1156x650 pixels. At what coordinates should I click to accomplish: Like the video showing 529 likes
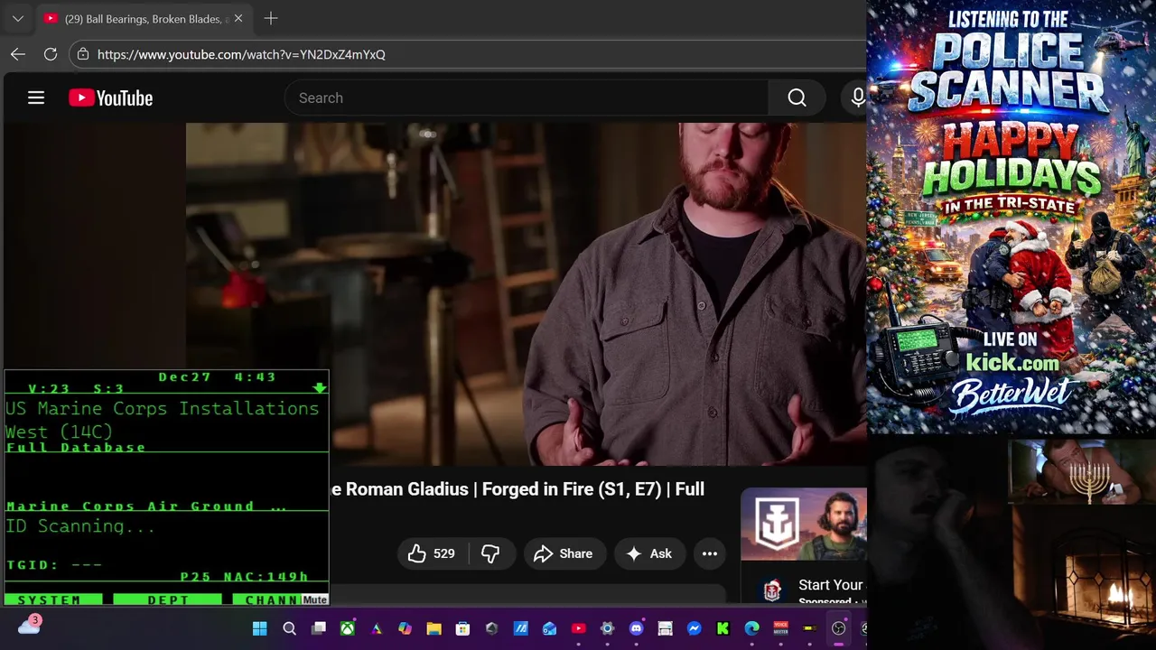click(x=432, y=553)
